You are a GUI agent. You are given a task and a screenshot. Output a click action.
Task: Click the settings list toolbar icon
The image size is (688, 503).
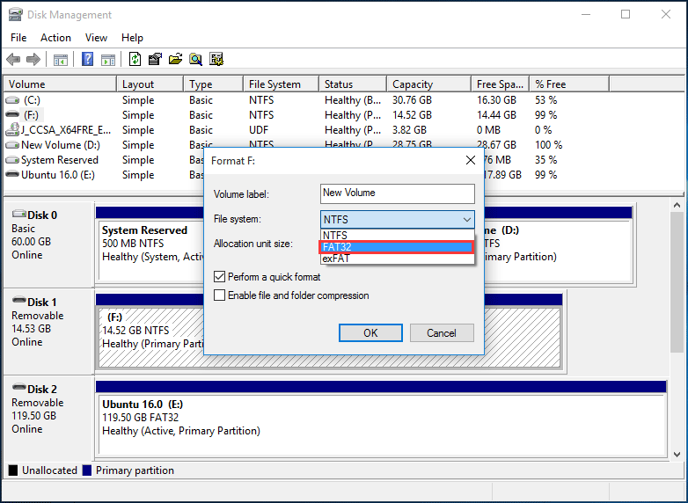point(216,59)
